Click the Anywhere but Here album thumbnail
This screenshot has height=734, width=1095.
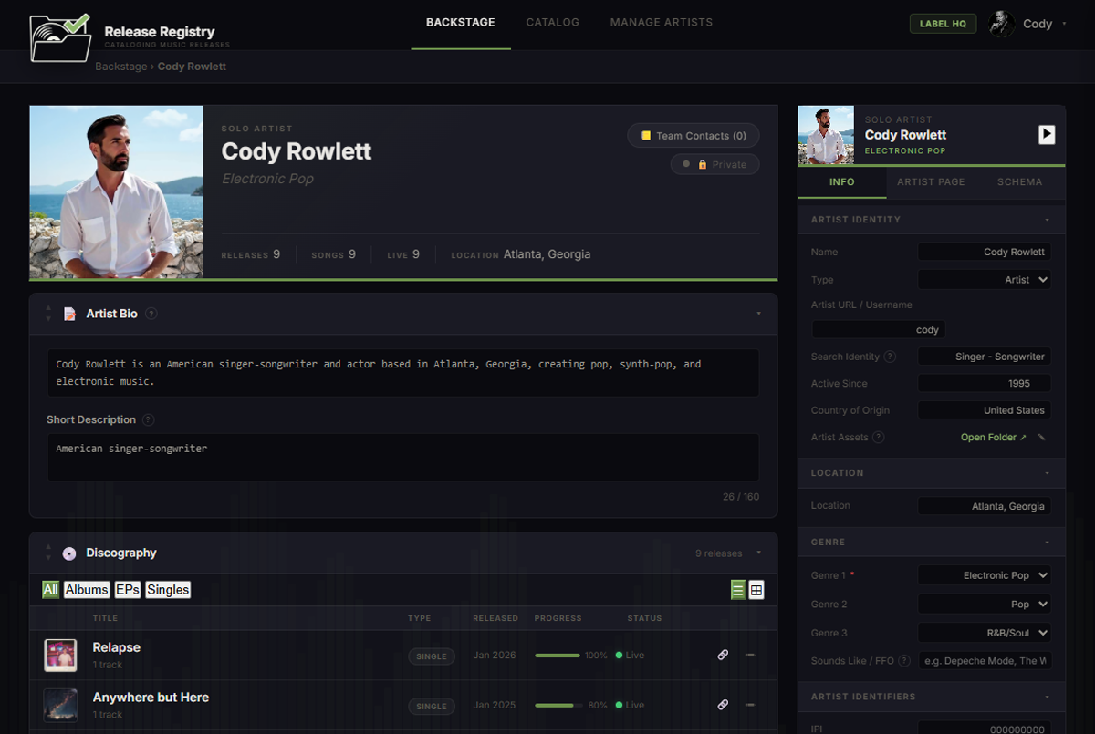tap(60, 705)
